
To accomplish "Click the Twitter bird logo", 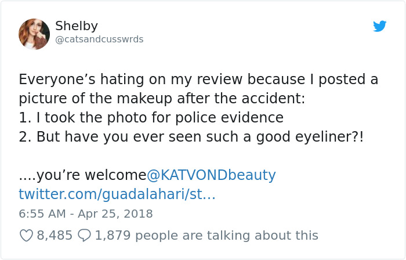I will pyautogui.click(x=379, y=26).
